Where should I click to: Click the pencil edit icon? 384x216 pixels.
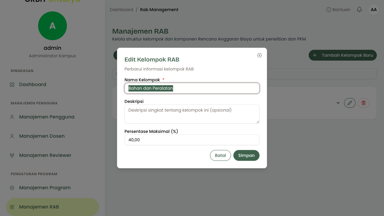[x=350, y=103]
